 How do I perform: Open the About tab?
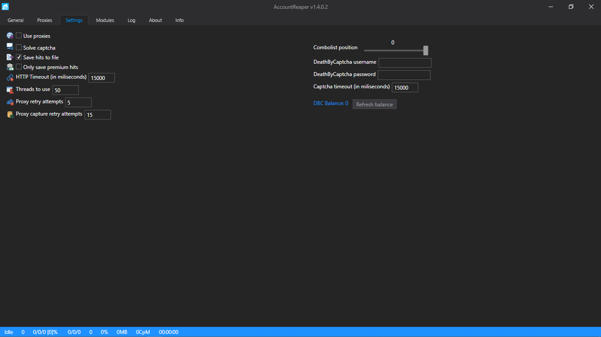click(x=155, y=20)
